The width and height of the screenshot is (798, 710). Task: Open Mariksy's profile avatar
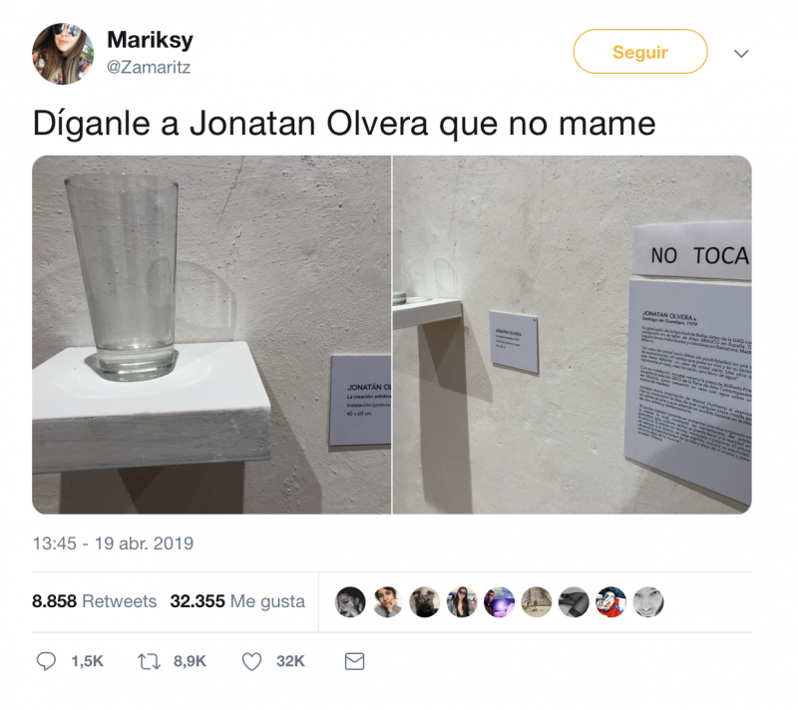pos(63,54)
